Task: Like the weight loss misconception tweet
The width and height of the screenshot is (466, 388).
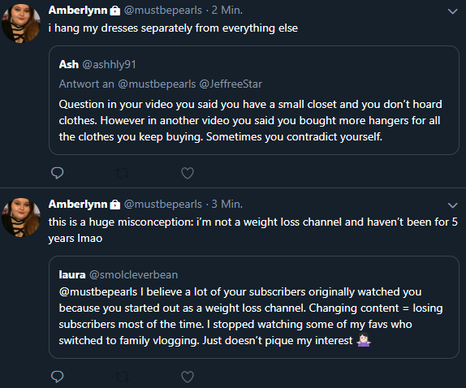Action: [188, 377]
